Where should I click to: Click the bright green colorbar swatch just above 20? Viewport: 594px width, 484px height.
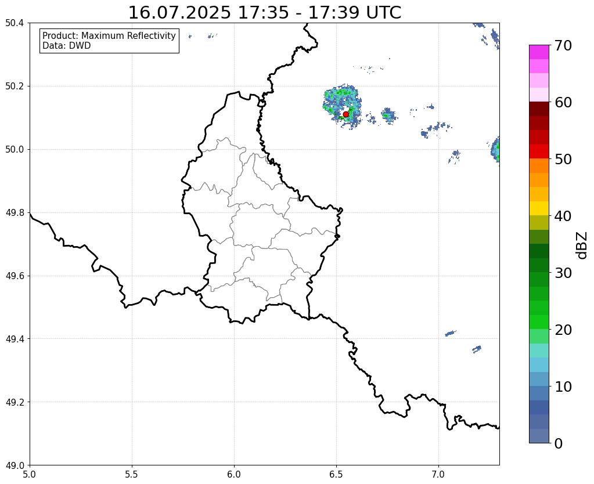(x=539, y=322)
